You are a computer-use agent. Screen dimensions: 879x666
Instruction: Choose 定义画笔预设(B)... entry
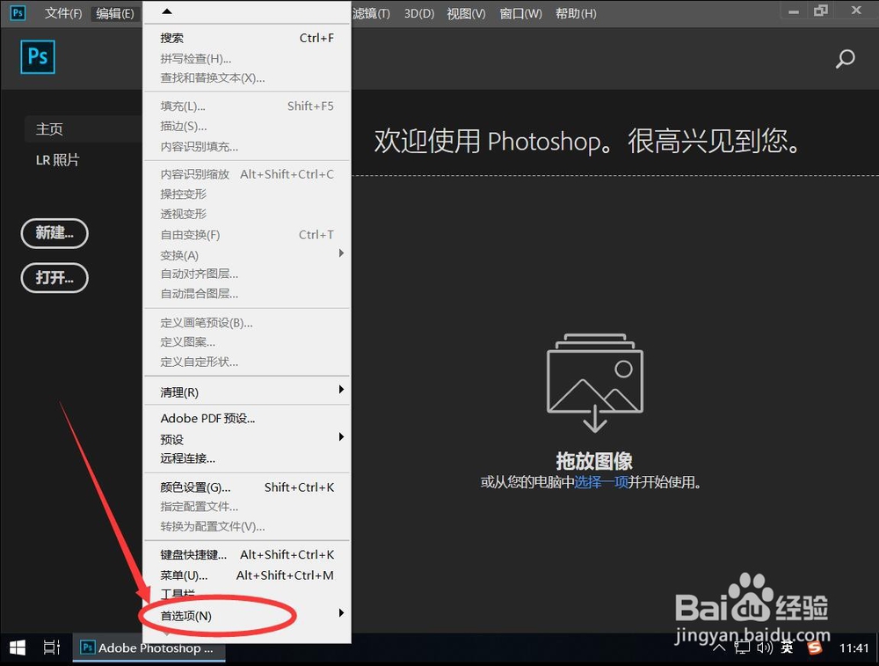click(x=247, y=323)
